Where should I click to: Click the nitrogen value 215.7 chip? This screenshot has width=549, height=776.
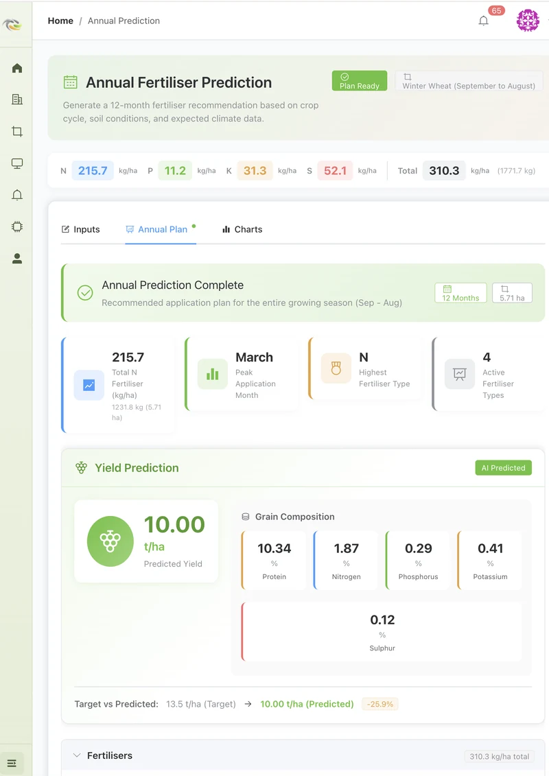pyautogui.click(x=93, y=171)
